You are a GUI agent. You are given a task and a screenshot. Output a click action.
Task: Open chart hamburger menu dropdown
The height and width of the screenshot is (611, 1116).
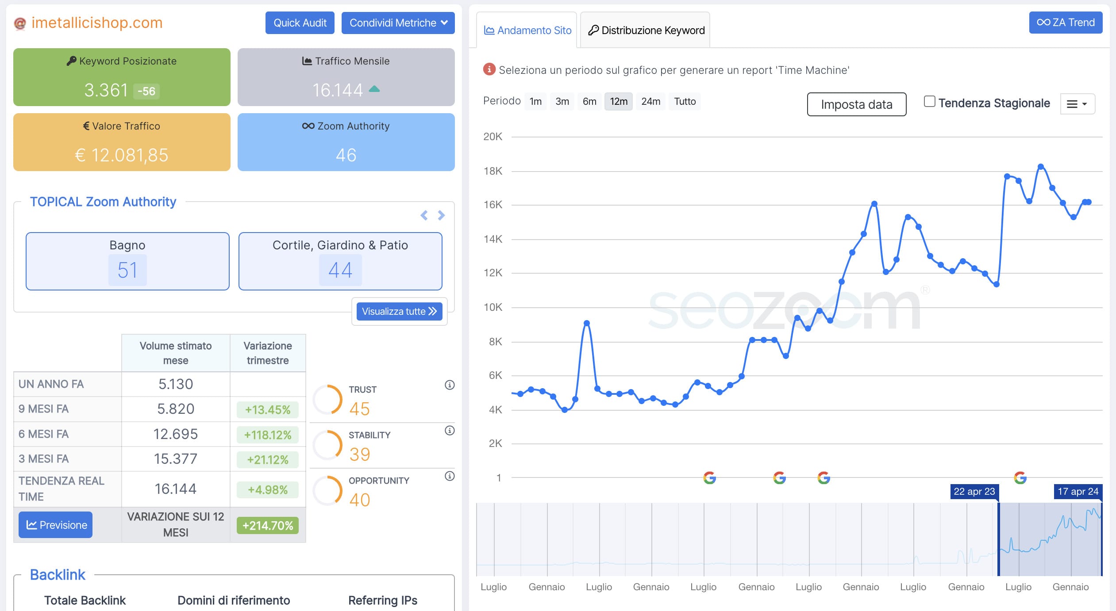click(1077, 104)
